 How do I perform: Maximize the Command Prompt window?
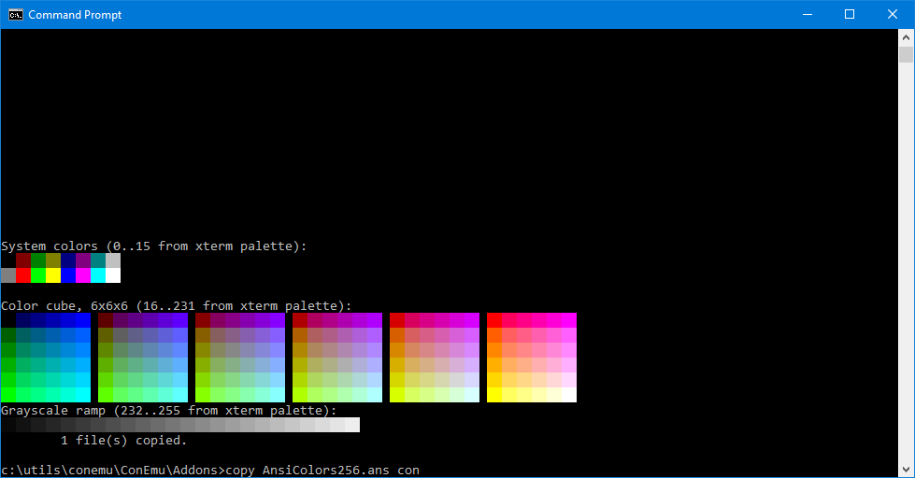click(x=850, y=14)
